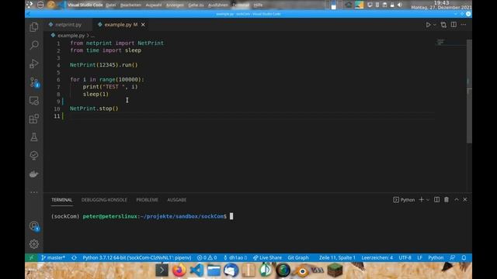Launch Firefox from the dock
The width and height of the screenshot is (497, 279).
pyautogui.click(x=179, y=270)
